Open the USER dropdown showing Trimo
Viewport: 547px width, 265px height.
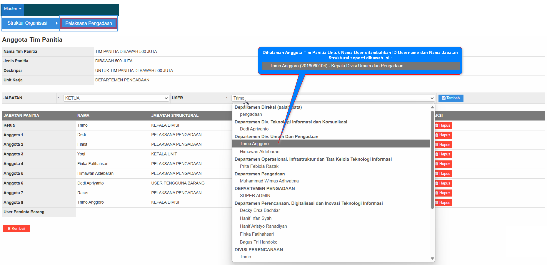[x=333, y=98]
